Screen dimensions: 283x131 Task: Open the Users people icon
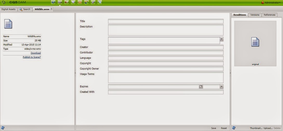click(87, 2)
